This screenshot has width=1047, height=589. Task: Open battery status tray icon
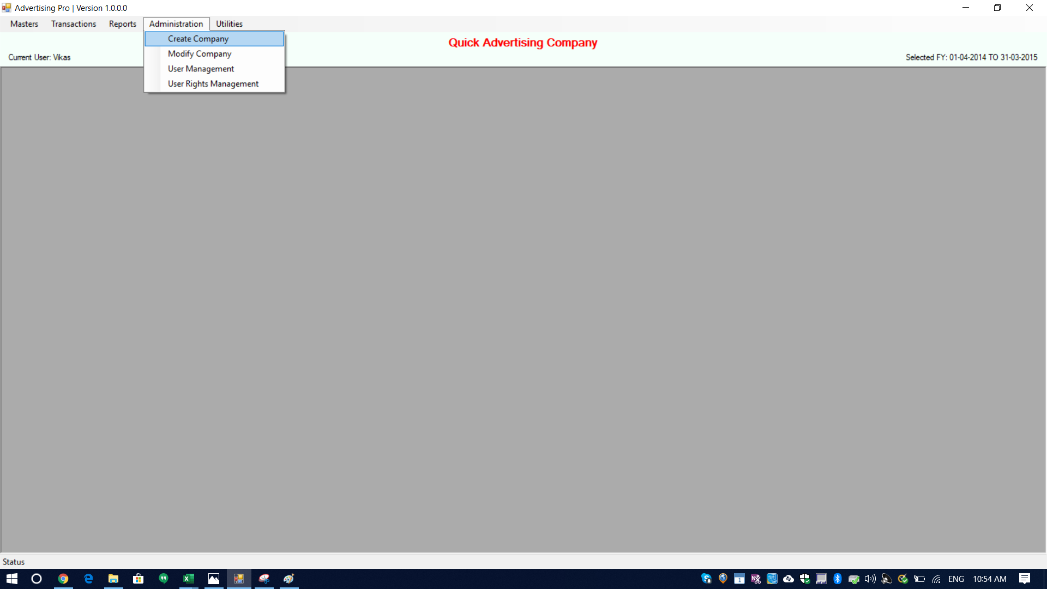coord(919,579)
